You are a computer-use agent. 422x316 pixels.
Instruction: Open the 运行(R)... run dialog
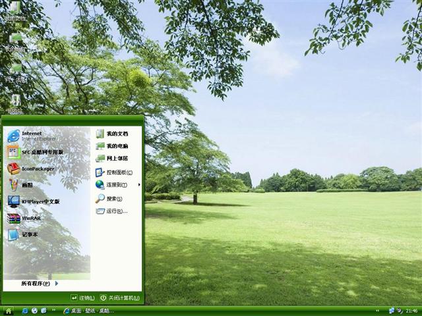point(111,211)
